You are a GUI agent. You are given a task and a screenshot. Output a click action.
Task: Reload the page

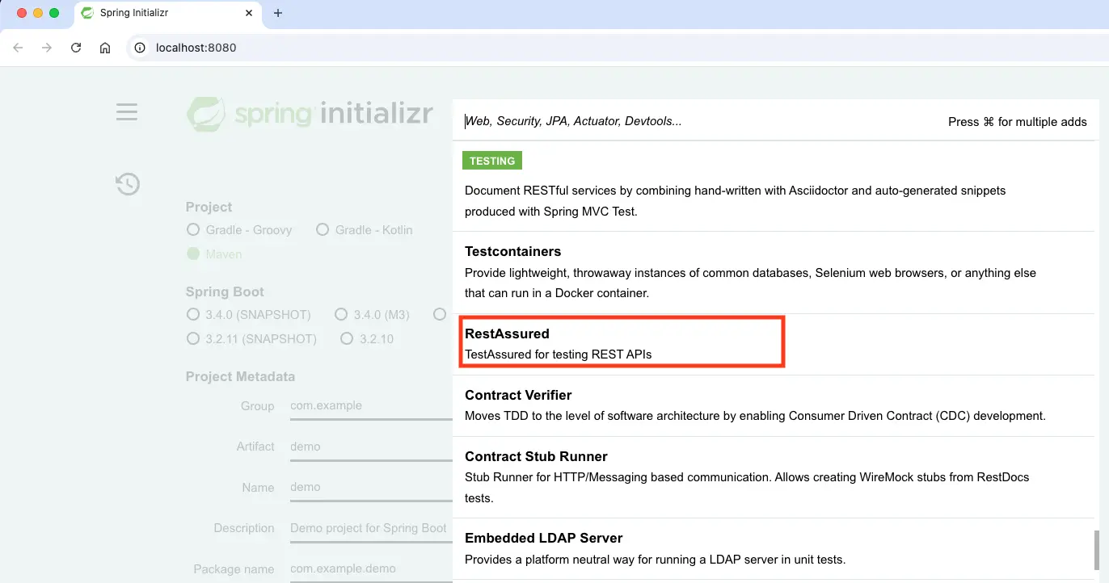(x=76, y=48)
